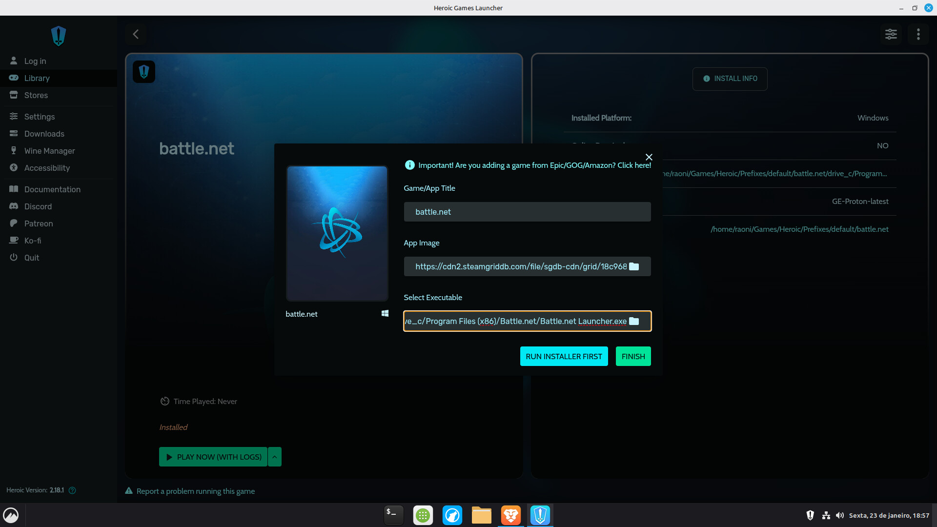Open the game settings sliders icon

click(x=891, y=34)
